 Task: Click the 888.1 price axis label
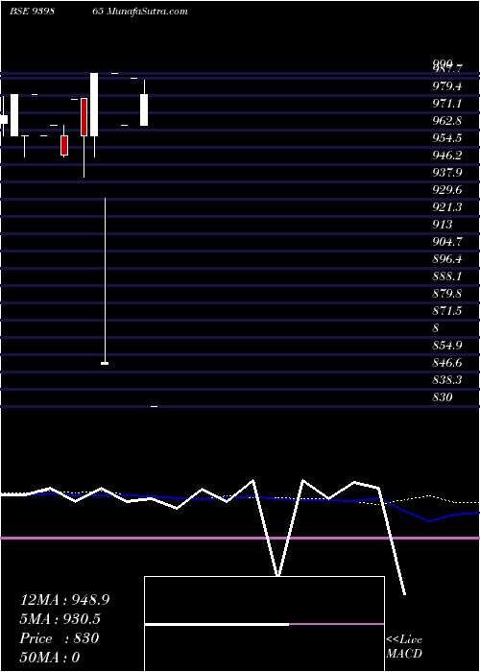click(447, 276)
